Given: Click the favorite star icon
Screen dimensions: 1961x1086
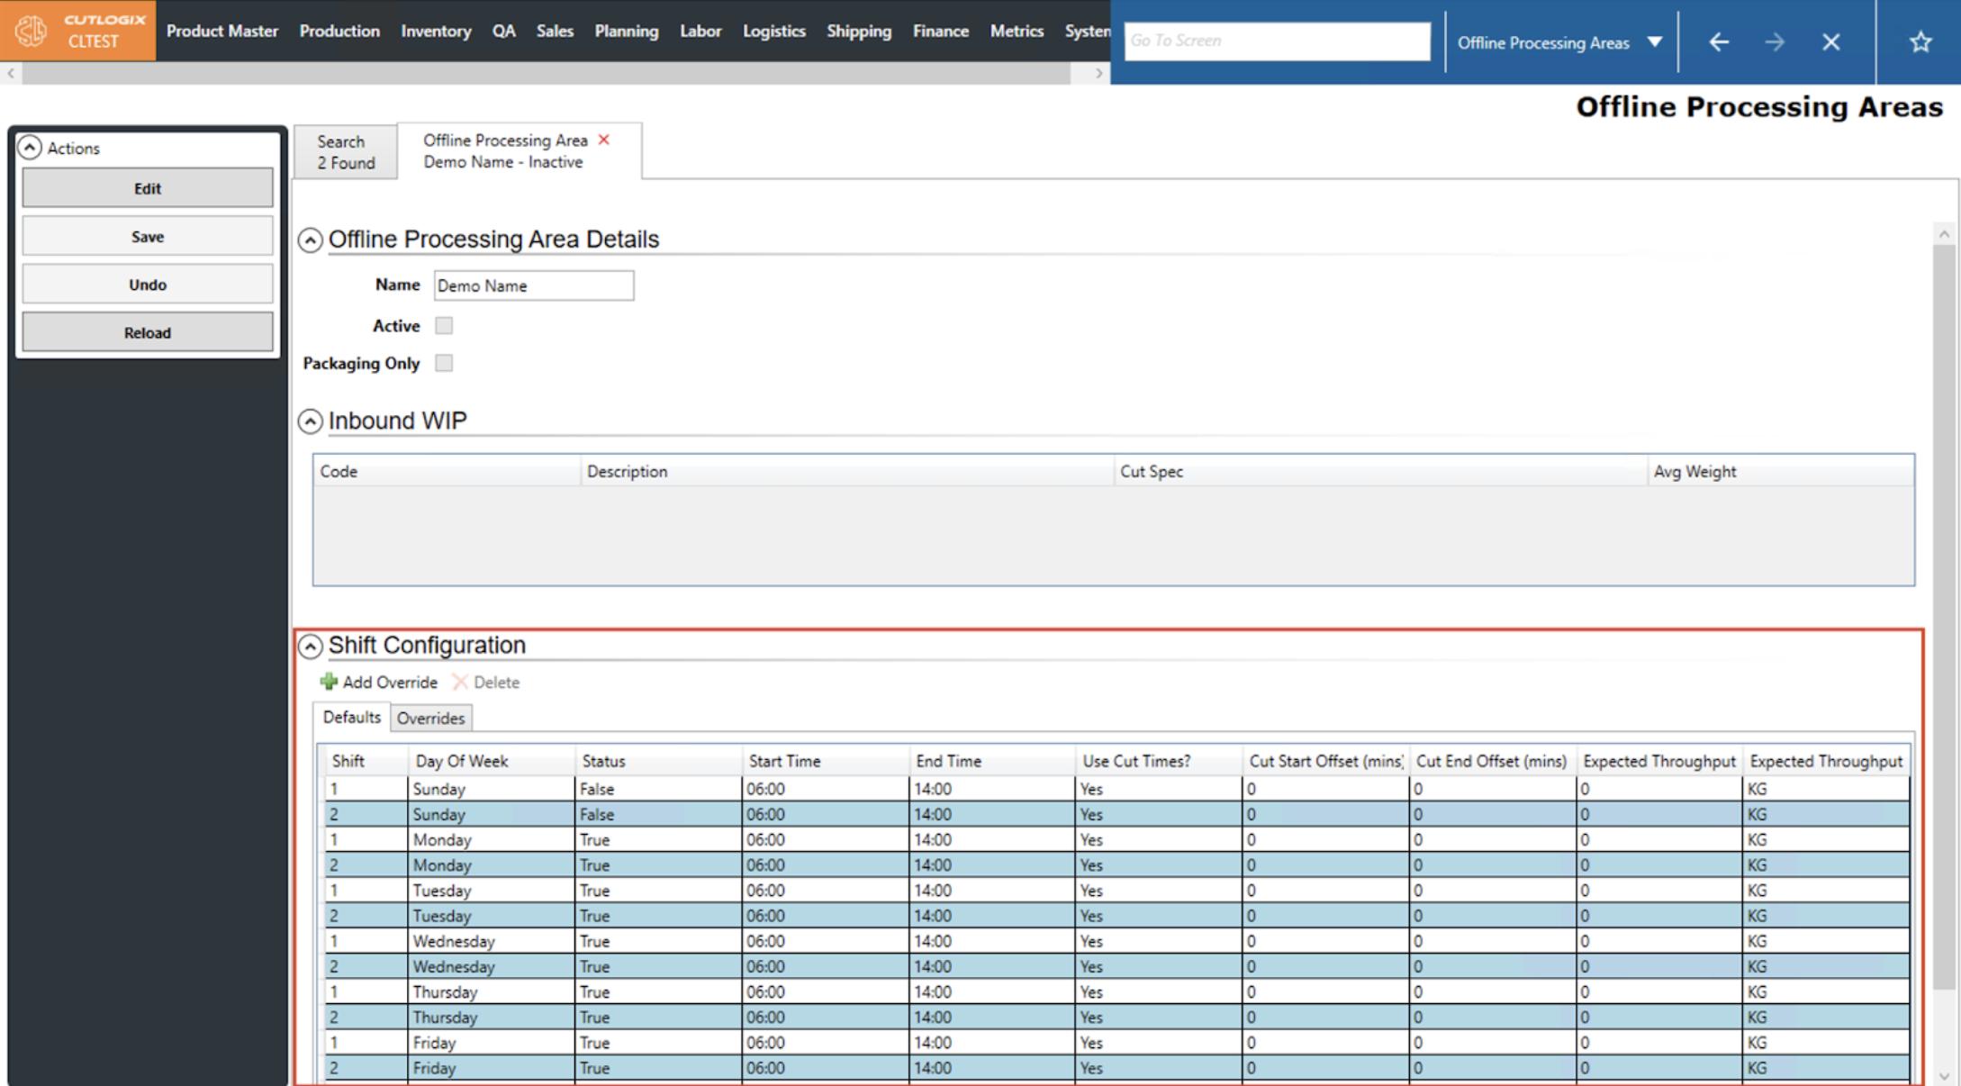Looking at the screenshot, I should click(1920, 41).
